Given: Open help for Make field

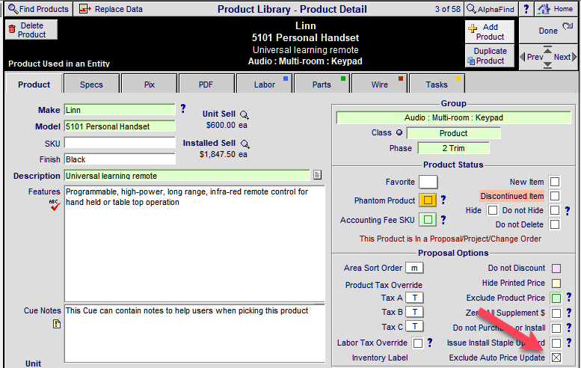Looking at the screenshot, I should (x=183, y=108).
